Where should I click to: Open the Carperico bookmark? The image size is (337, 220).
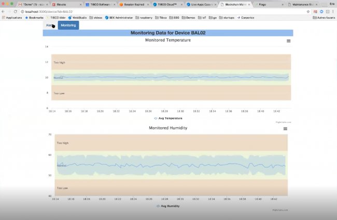coord(246,18)
